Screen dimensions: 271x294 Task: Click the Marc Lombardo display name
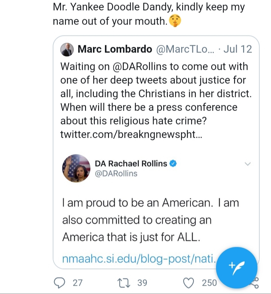click(x=115, y=49)
